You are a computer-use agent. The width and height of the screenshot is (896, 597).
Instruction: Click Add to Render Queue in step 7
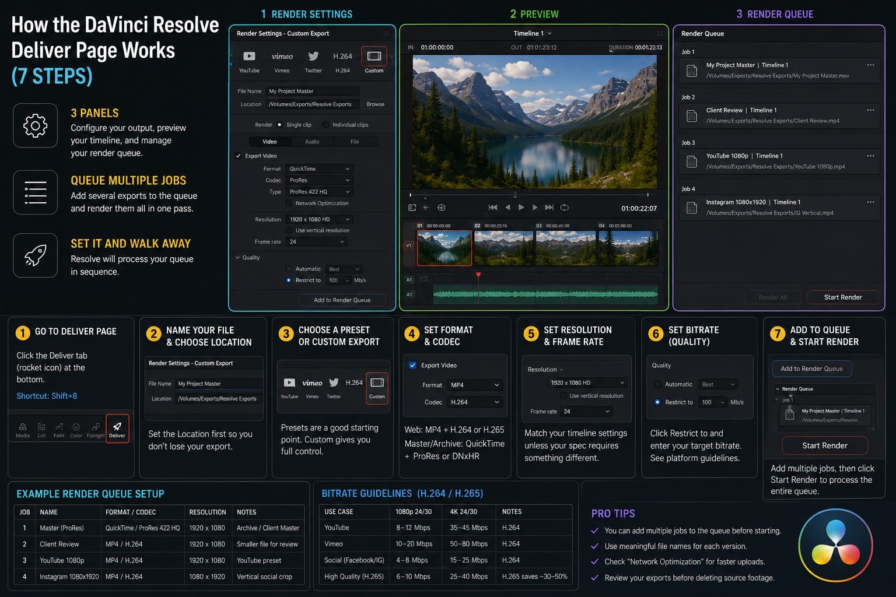811,369
